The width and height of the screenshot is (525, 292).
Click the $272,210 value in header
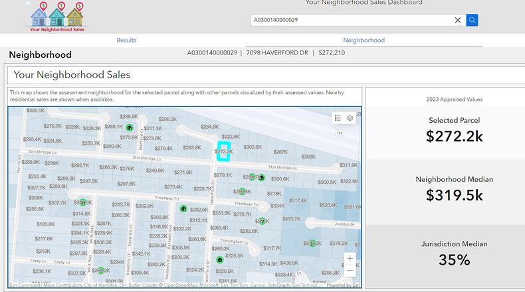332,53
